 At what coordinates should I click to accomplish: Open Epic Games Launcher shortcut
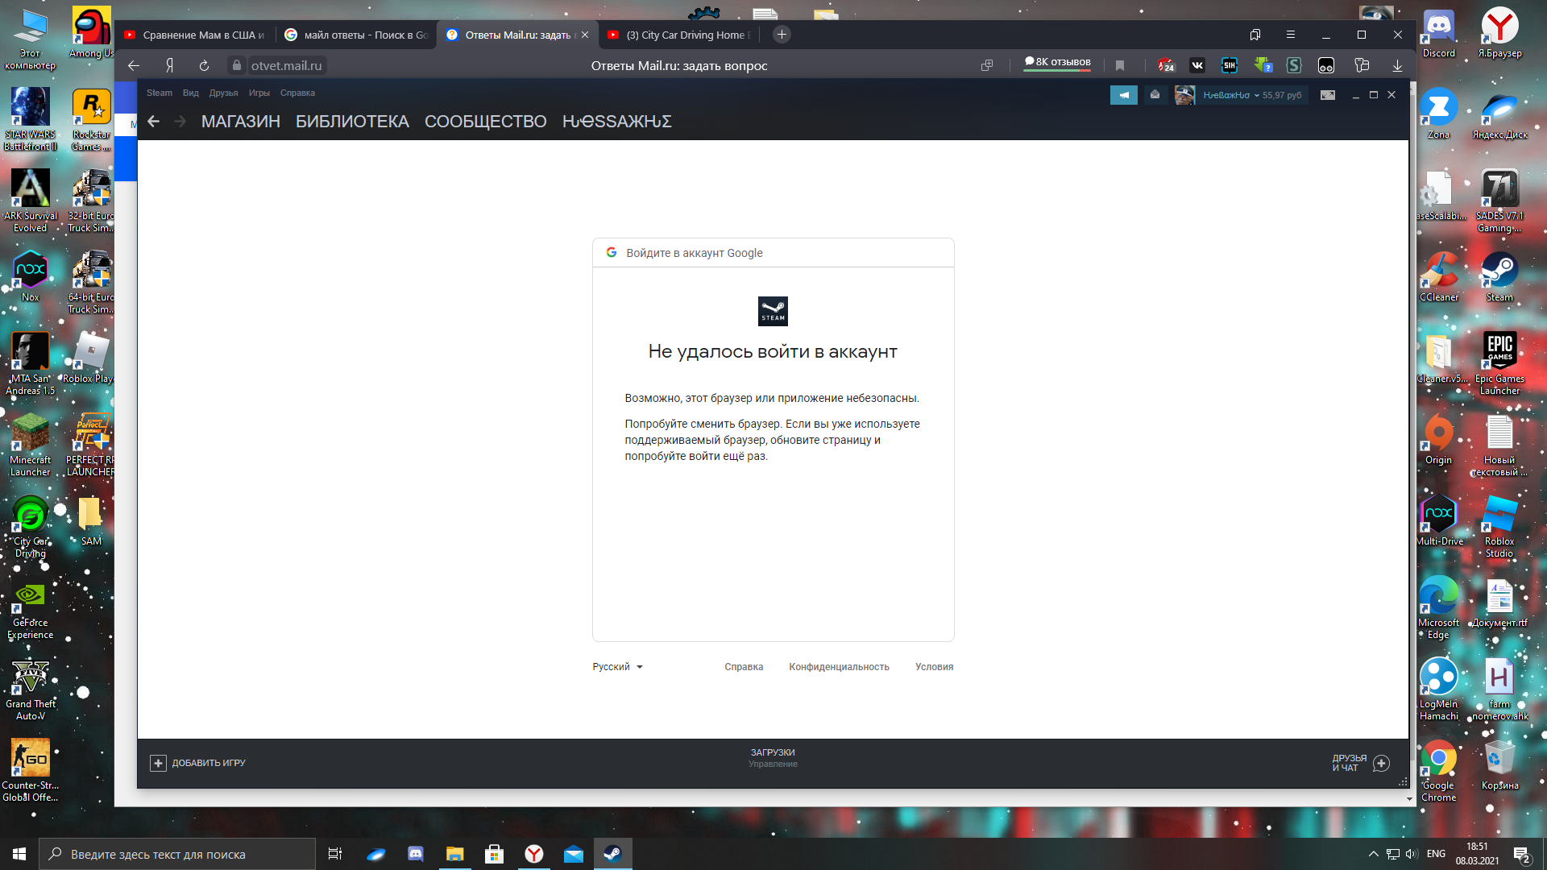(x=1500, y=364)
